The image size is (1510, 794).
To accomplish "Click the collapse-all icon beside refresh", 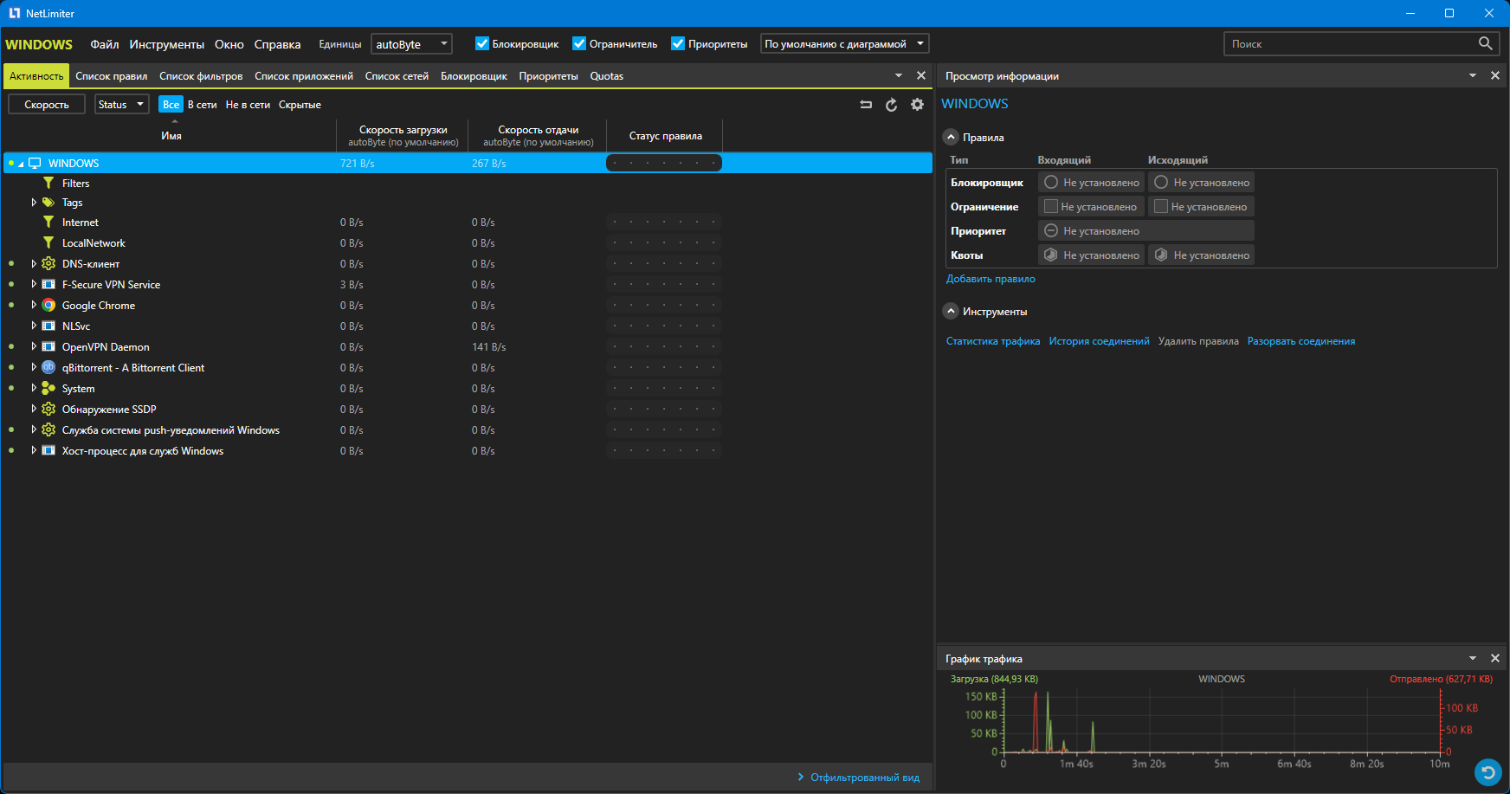I will (865, 105).
